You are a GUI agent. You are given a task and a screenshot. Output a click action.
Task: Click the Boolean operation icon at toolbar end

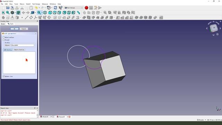[161, 18]
